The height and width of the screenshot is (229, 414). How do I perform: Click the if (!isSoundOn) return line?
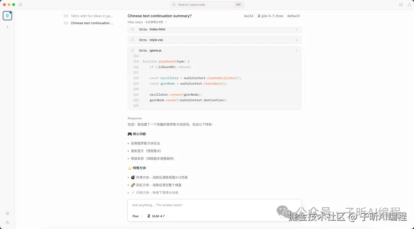pyautogui.click(x=170, y=67)
